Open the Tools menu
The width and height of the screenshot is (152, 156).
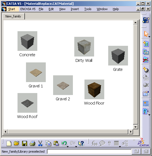[88, 9]
